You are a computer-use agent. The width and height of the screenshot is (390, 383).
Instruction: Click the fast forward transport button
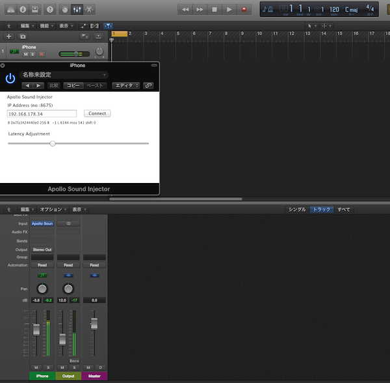[x=200, y=10]
